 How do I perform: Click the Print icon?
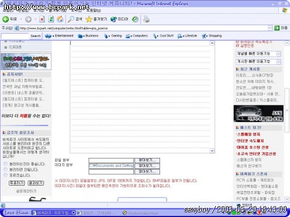(146, 19)
